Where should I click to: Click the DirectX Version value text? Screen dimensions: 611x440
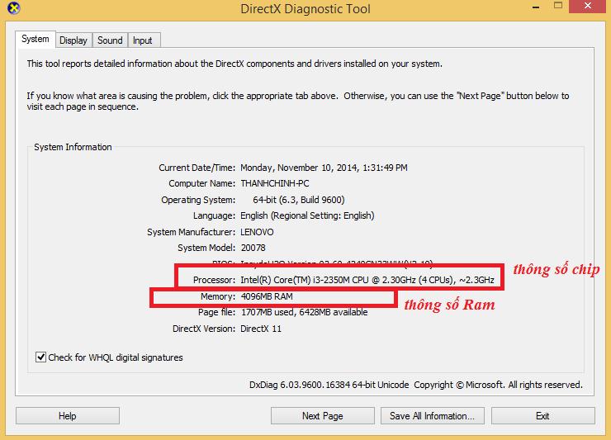point(261,329)
